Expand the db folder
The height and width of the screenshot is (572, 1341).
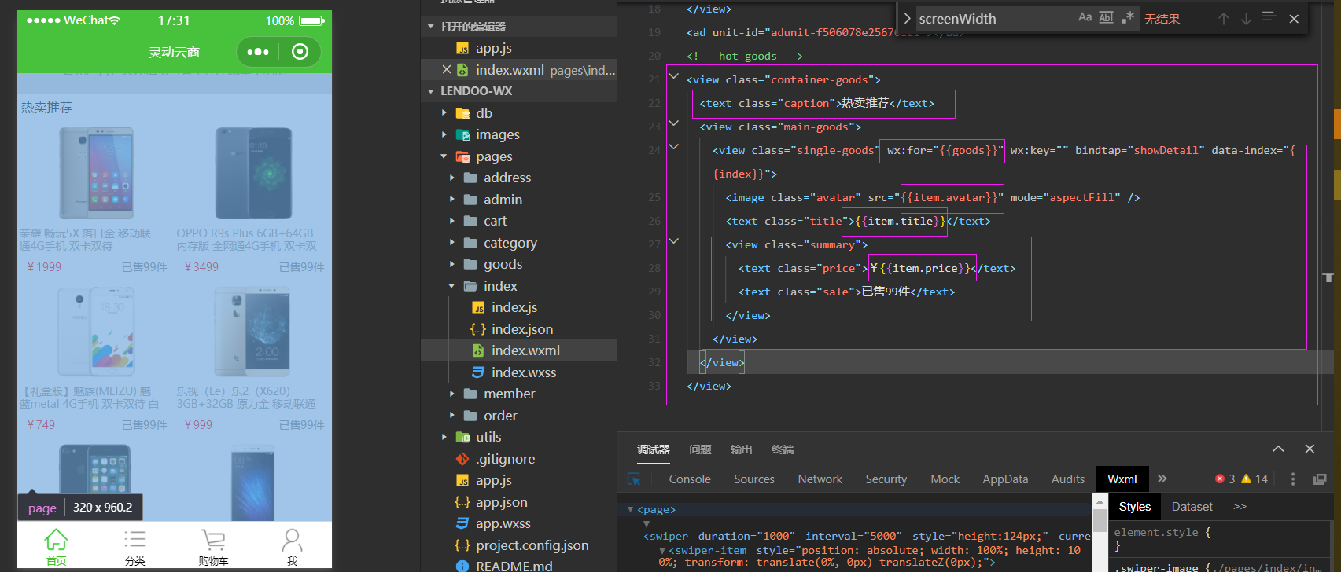[444, 113]
